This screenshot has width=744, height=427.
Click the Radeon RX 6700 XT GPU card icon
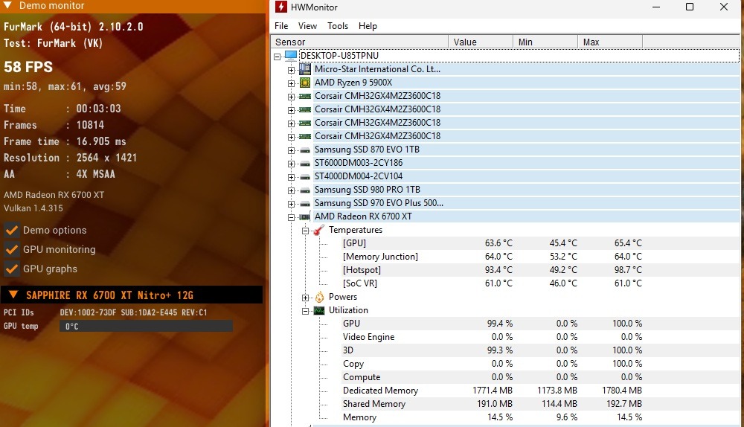point(304,216)
